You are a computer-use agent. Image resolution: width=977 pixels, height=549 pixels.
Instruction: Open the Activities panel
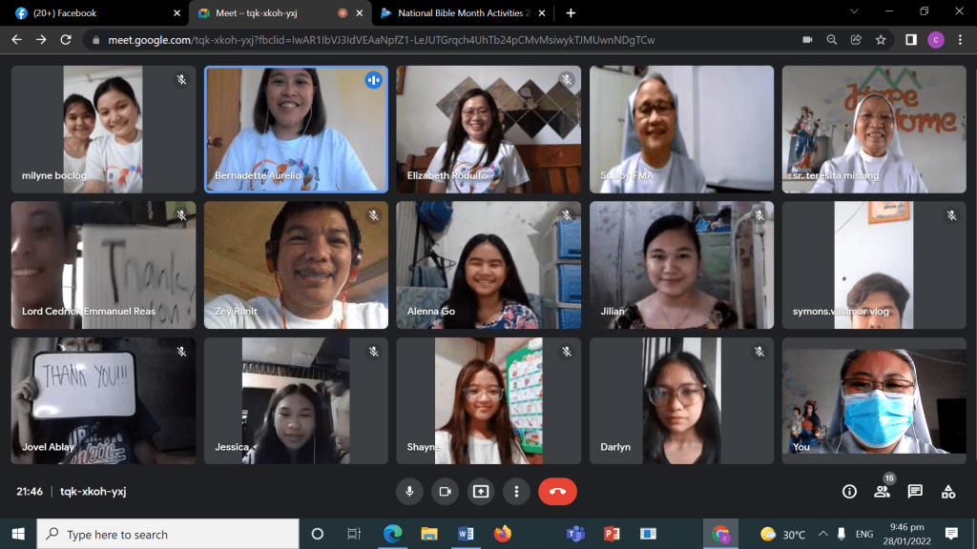pyautogui.click(x=947, y=492)
